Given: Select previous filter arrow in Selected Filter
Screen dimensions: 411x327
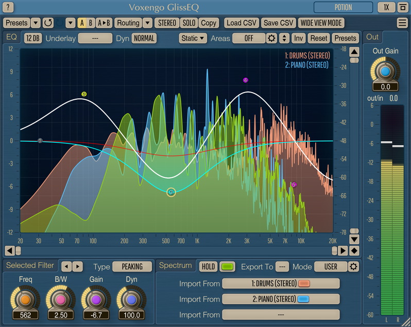Looking at the screenshot, I should 66,266.
